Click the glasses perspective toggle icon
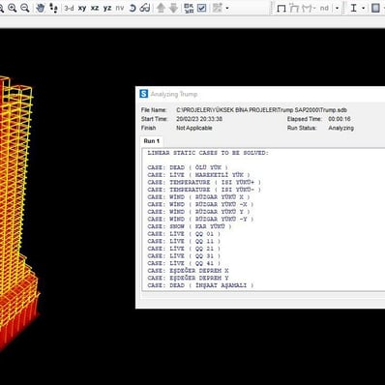 click(x=145, y=8)
